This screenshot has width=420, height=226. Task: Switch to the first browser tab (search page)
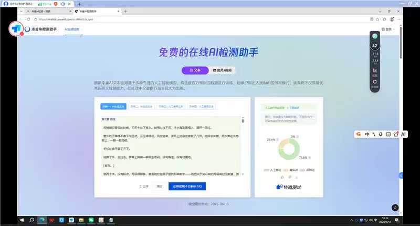coord(48,11)
